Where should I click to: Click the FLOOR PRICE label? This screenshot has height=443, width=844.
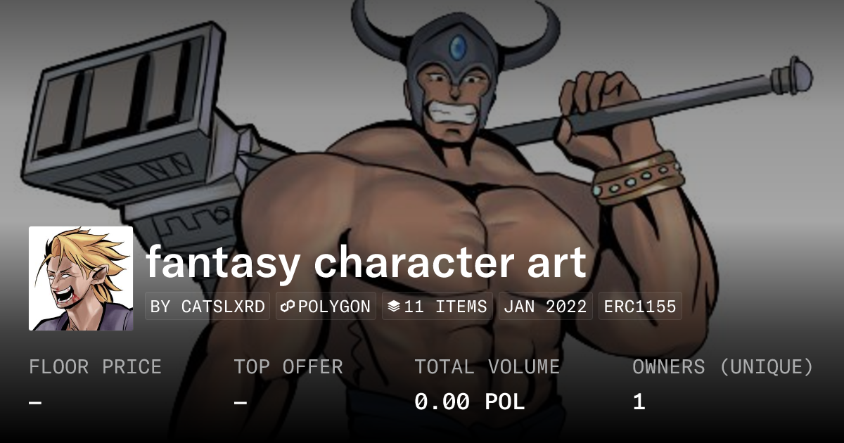click(95, 367)
